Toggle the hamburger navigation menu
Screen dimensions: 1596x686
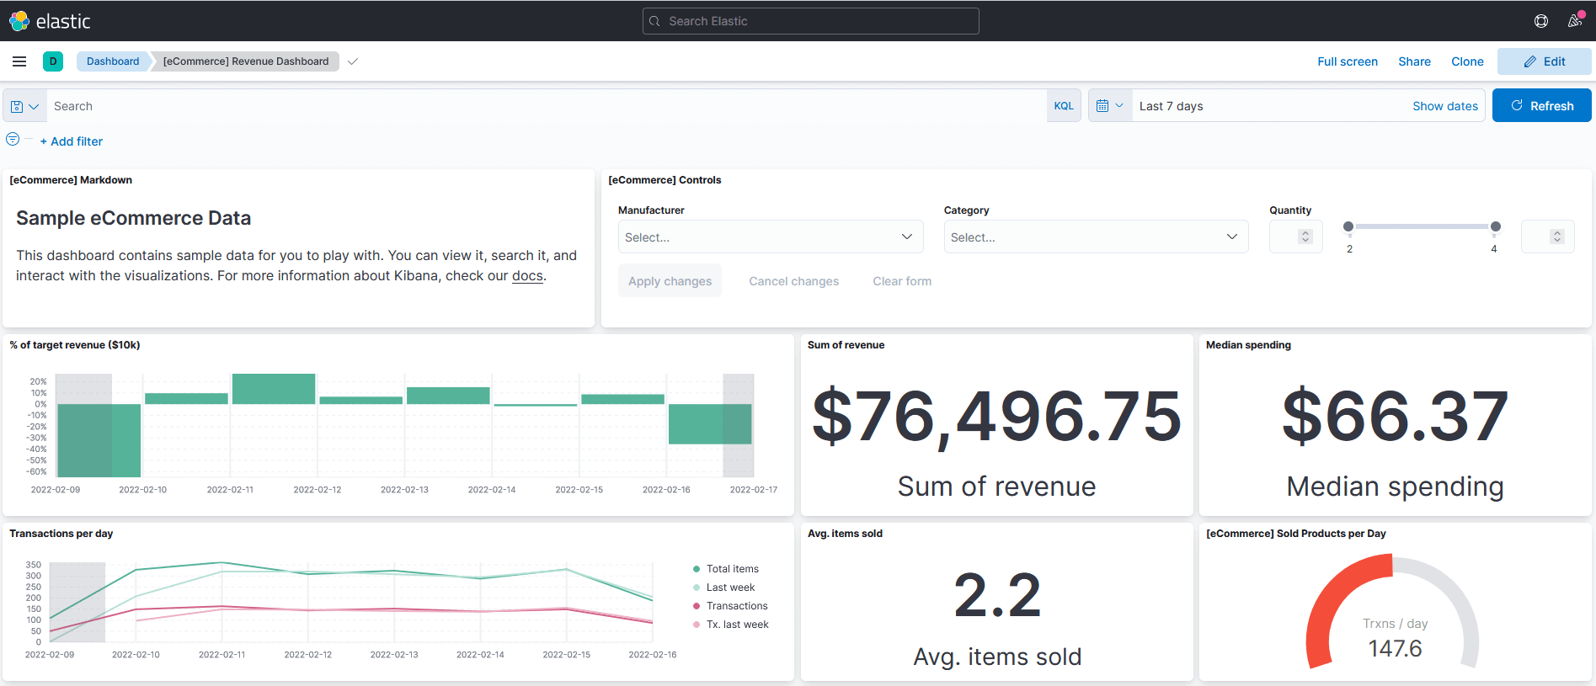[x=19, y=61]
